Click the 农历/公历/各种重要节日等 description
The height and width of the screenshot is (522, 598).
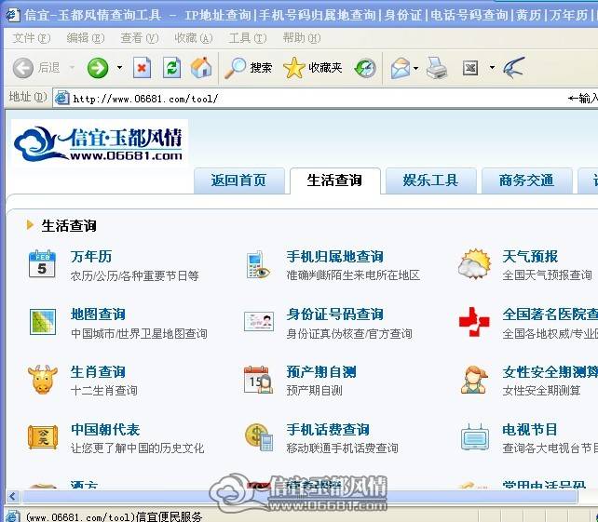pos(135,275)
